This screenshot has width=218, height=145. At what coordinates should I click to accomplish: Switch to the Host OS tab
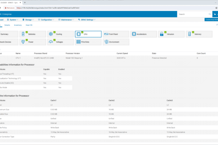tap(29, 25)
